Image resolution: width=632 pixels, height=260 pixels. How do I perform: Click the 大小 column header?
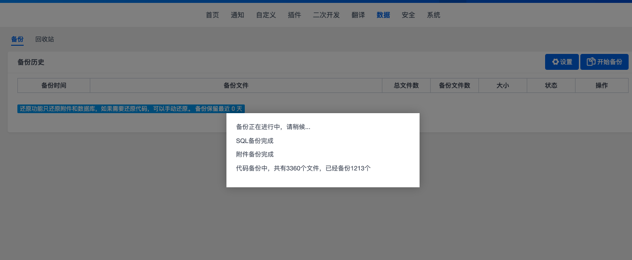click(x=503, y=85)
